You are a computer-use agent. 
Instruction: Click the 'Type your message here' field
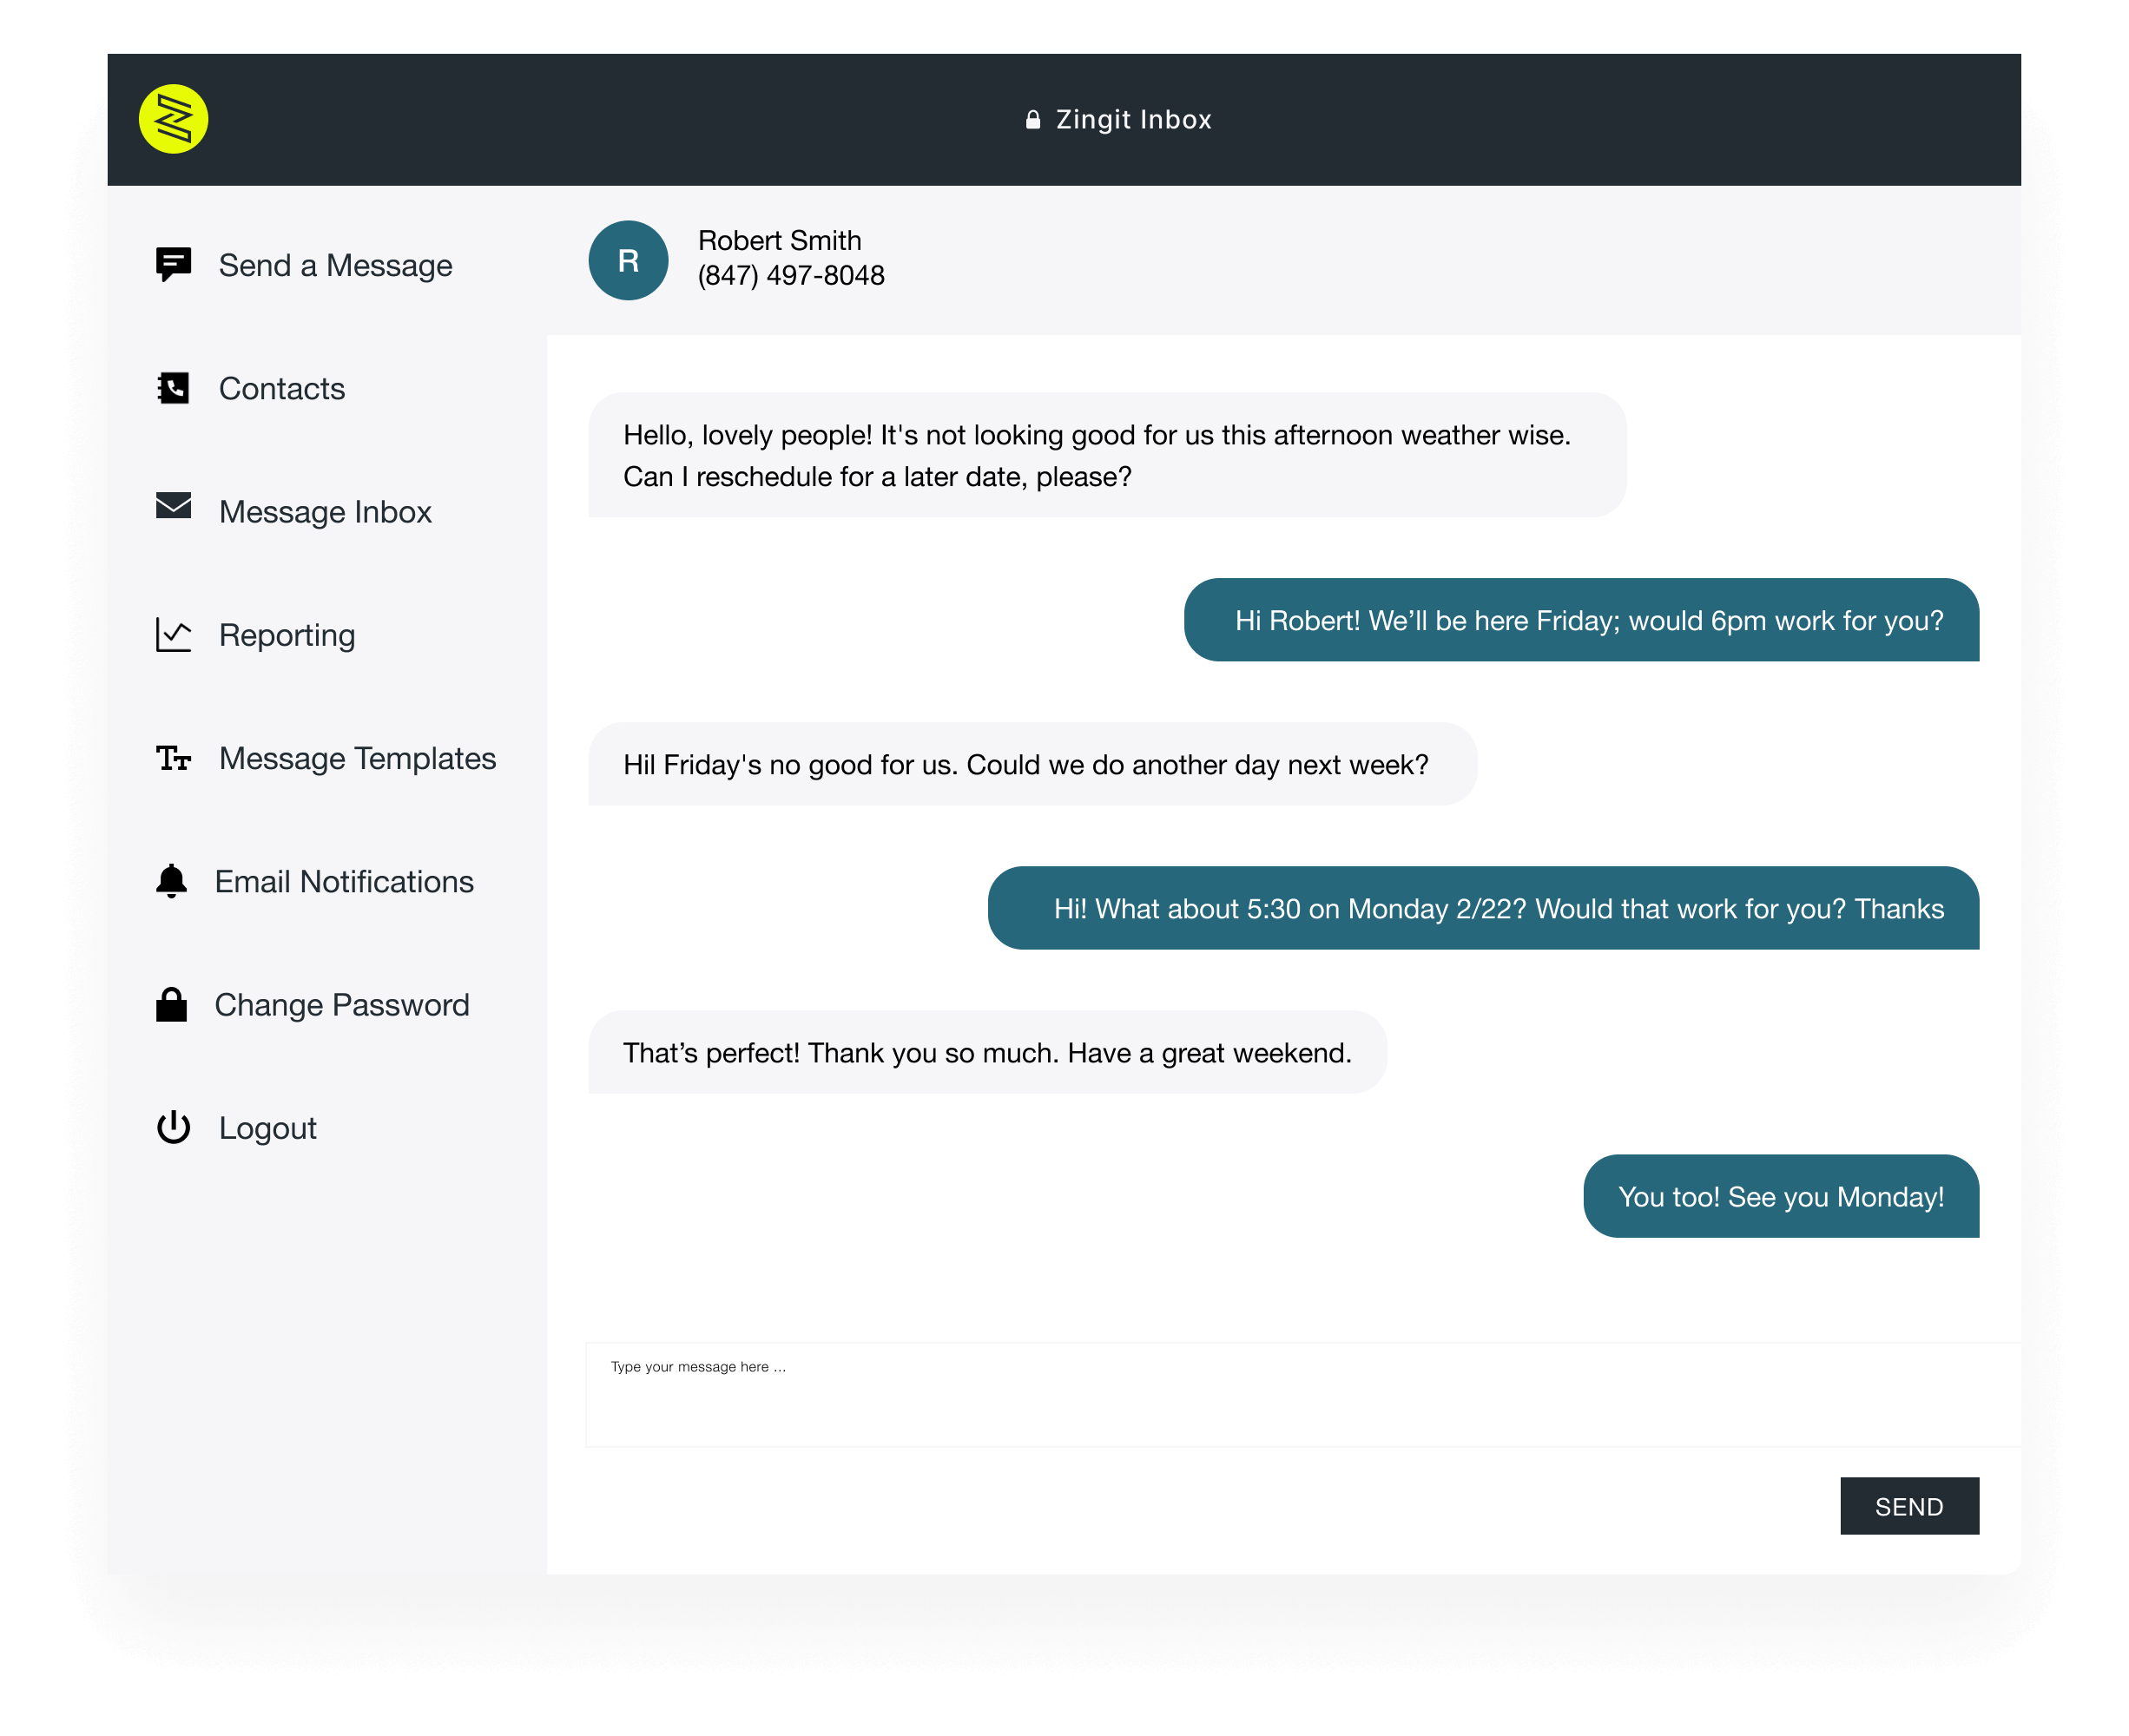[1301, 1394]
